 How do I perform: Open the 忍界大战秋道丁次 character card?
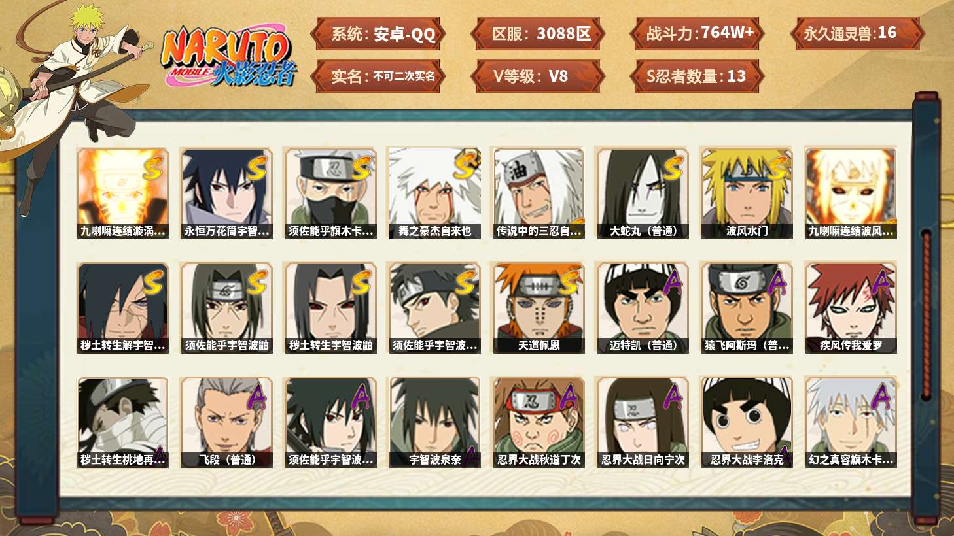click(x=539, y=422)
